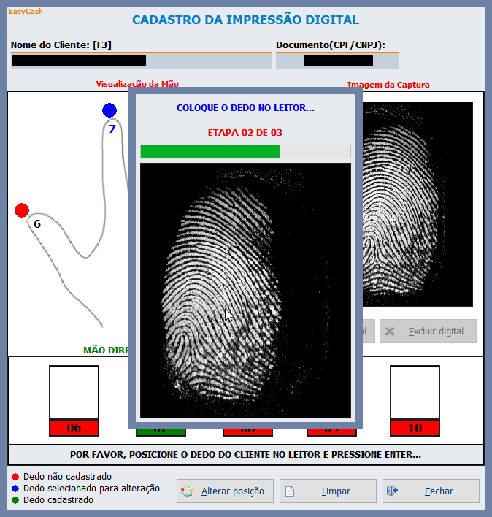
Task: Click the red 10 finger label
Action: tap(415, 428)
